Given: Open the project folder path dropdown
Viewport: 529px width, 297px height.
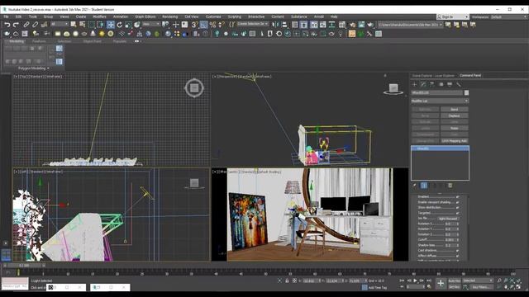Looking at the screenshot, I should click(410, 25).
